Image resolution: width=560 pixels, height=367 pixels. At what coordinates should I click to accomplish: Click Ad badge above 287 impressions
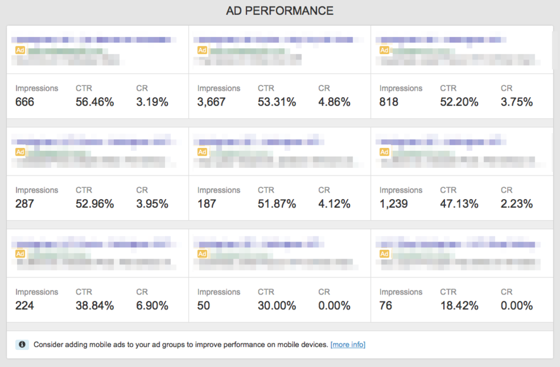(20, 152)
